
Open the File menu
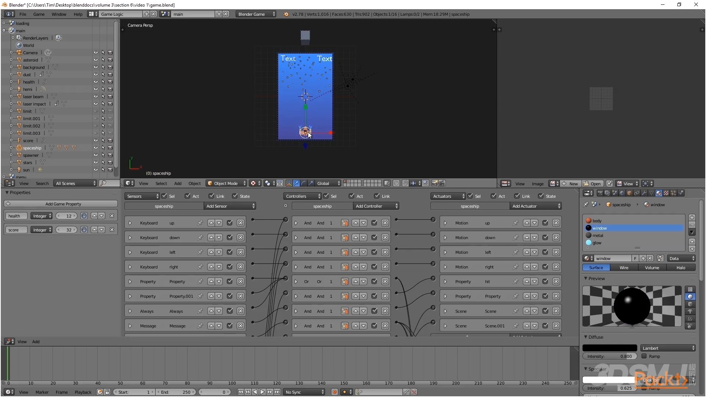(x=23, y=14)
